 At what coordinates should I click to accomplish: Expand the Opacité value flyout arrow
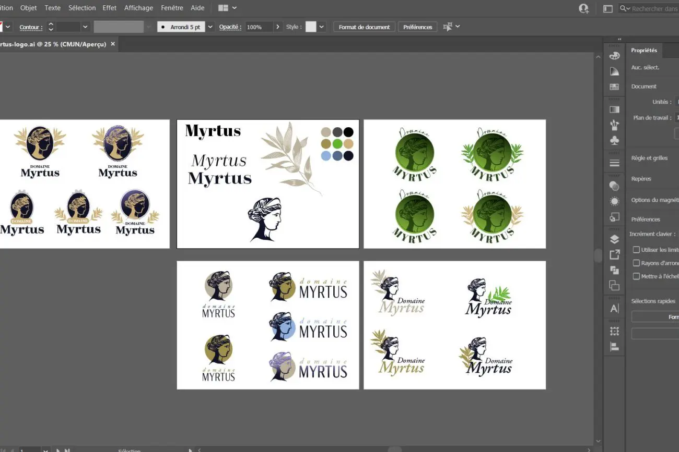click(277, 27)
